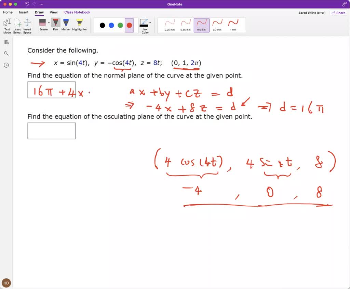Select the 0.25 mm pen thickness

[x=170, y=25]
